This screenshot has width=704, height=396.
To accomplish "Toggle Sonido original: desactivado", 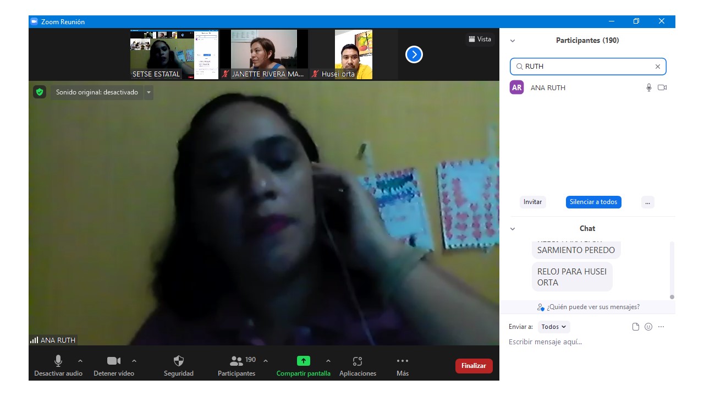I will point(97,92).
